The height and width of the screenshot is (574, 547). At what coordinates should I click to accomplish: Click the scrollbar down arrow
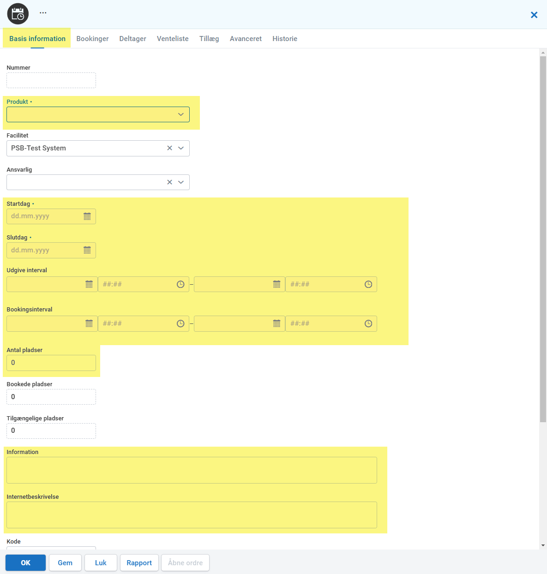click(x=543, y=545)
